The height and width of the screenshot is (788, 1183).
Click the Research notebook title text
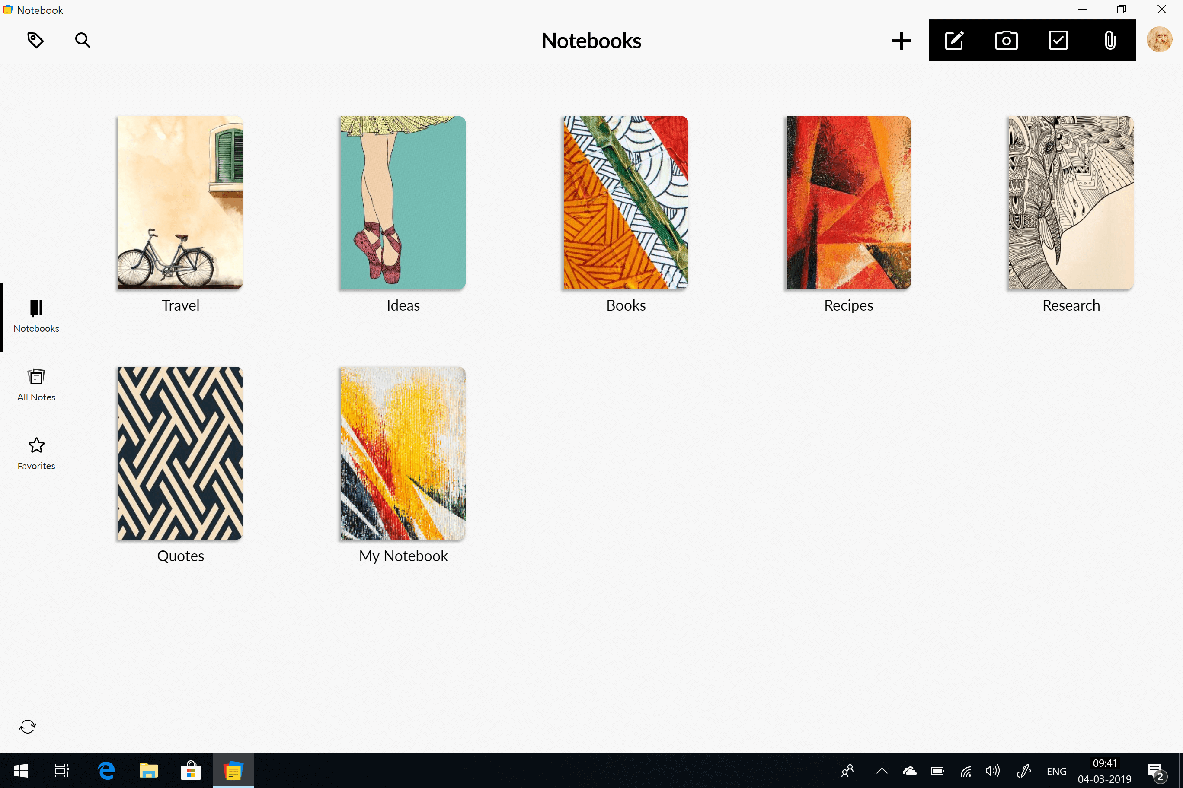point(1071,305)
